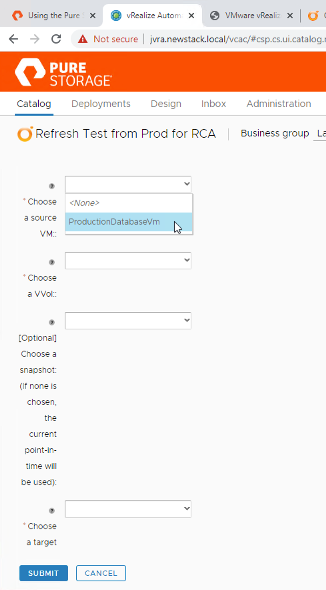The width and height of the screenshot is (326, 590).
Task: Click the browser forward arrow
Action: click(35, 39)
